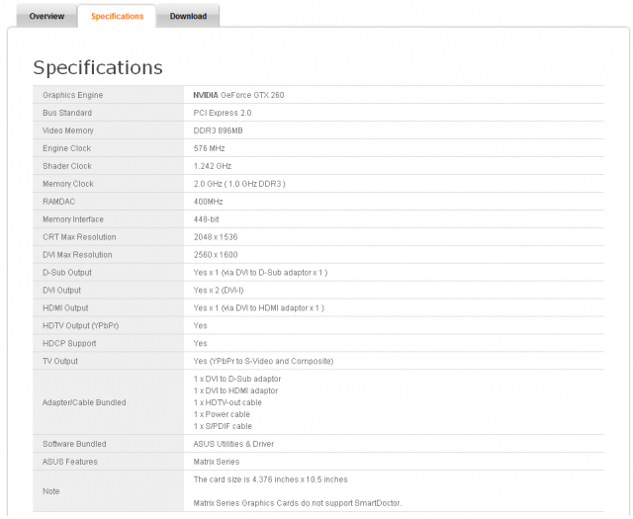
Task: Select the Yes value for HDTV Output
Action: point(200,325)
